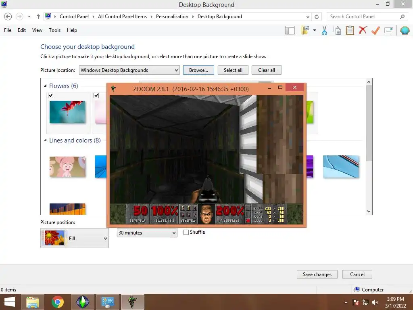Select the red flower wallpaper thumbnail
Viewport: 413px width, 310px height.
pos(67,112)
